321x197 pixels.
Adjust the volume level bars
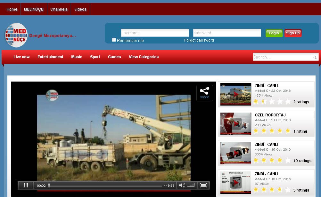(x=191, y=185)
